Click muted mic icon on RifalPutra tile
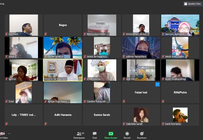This screenshot has height=140, width=203. tap(163, 101)
